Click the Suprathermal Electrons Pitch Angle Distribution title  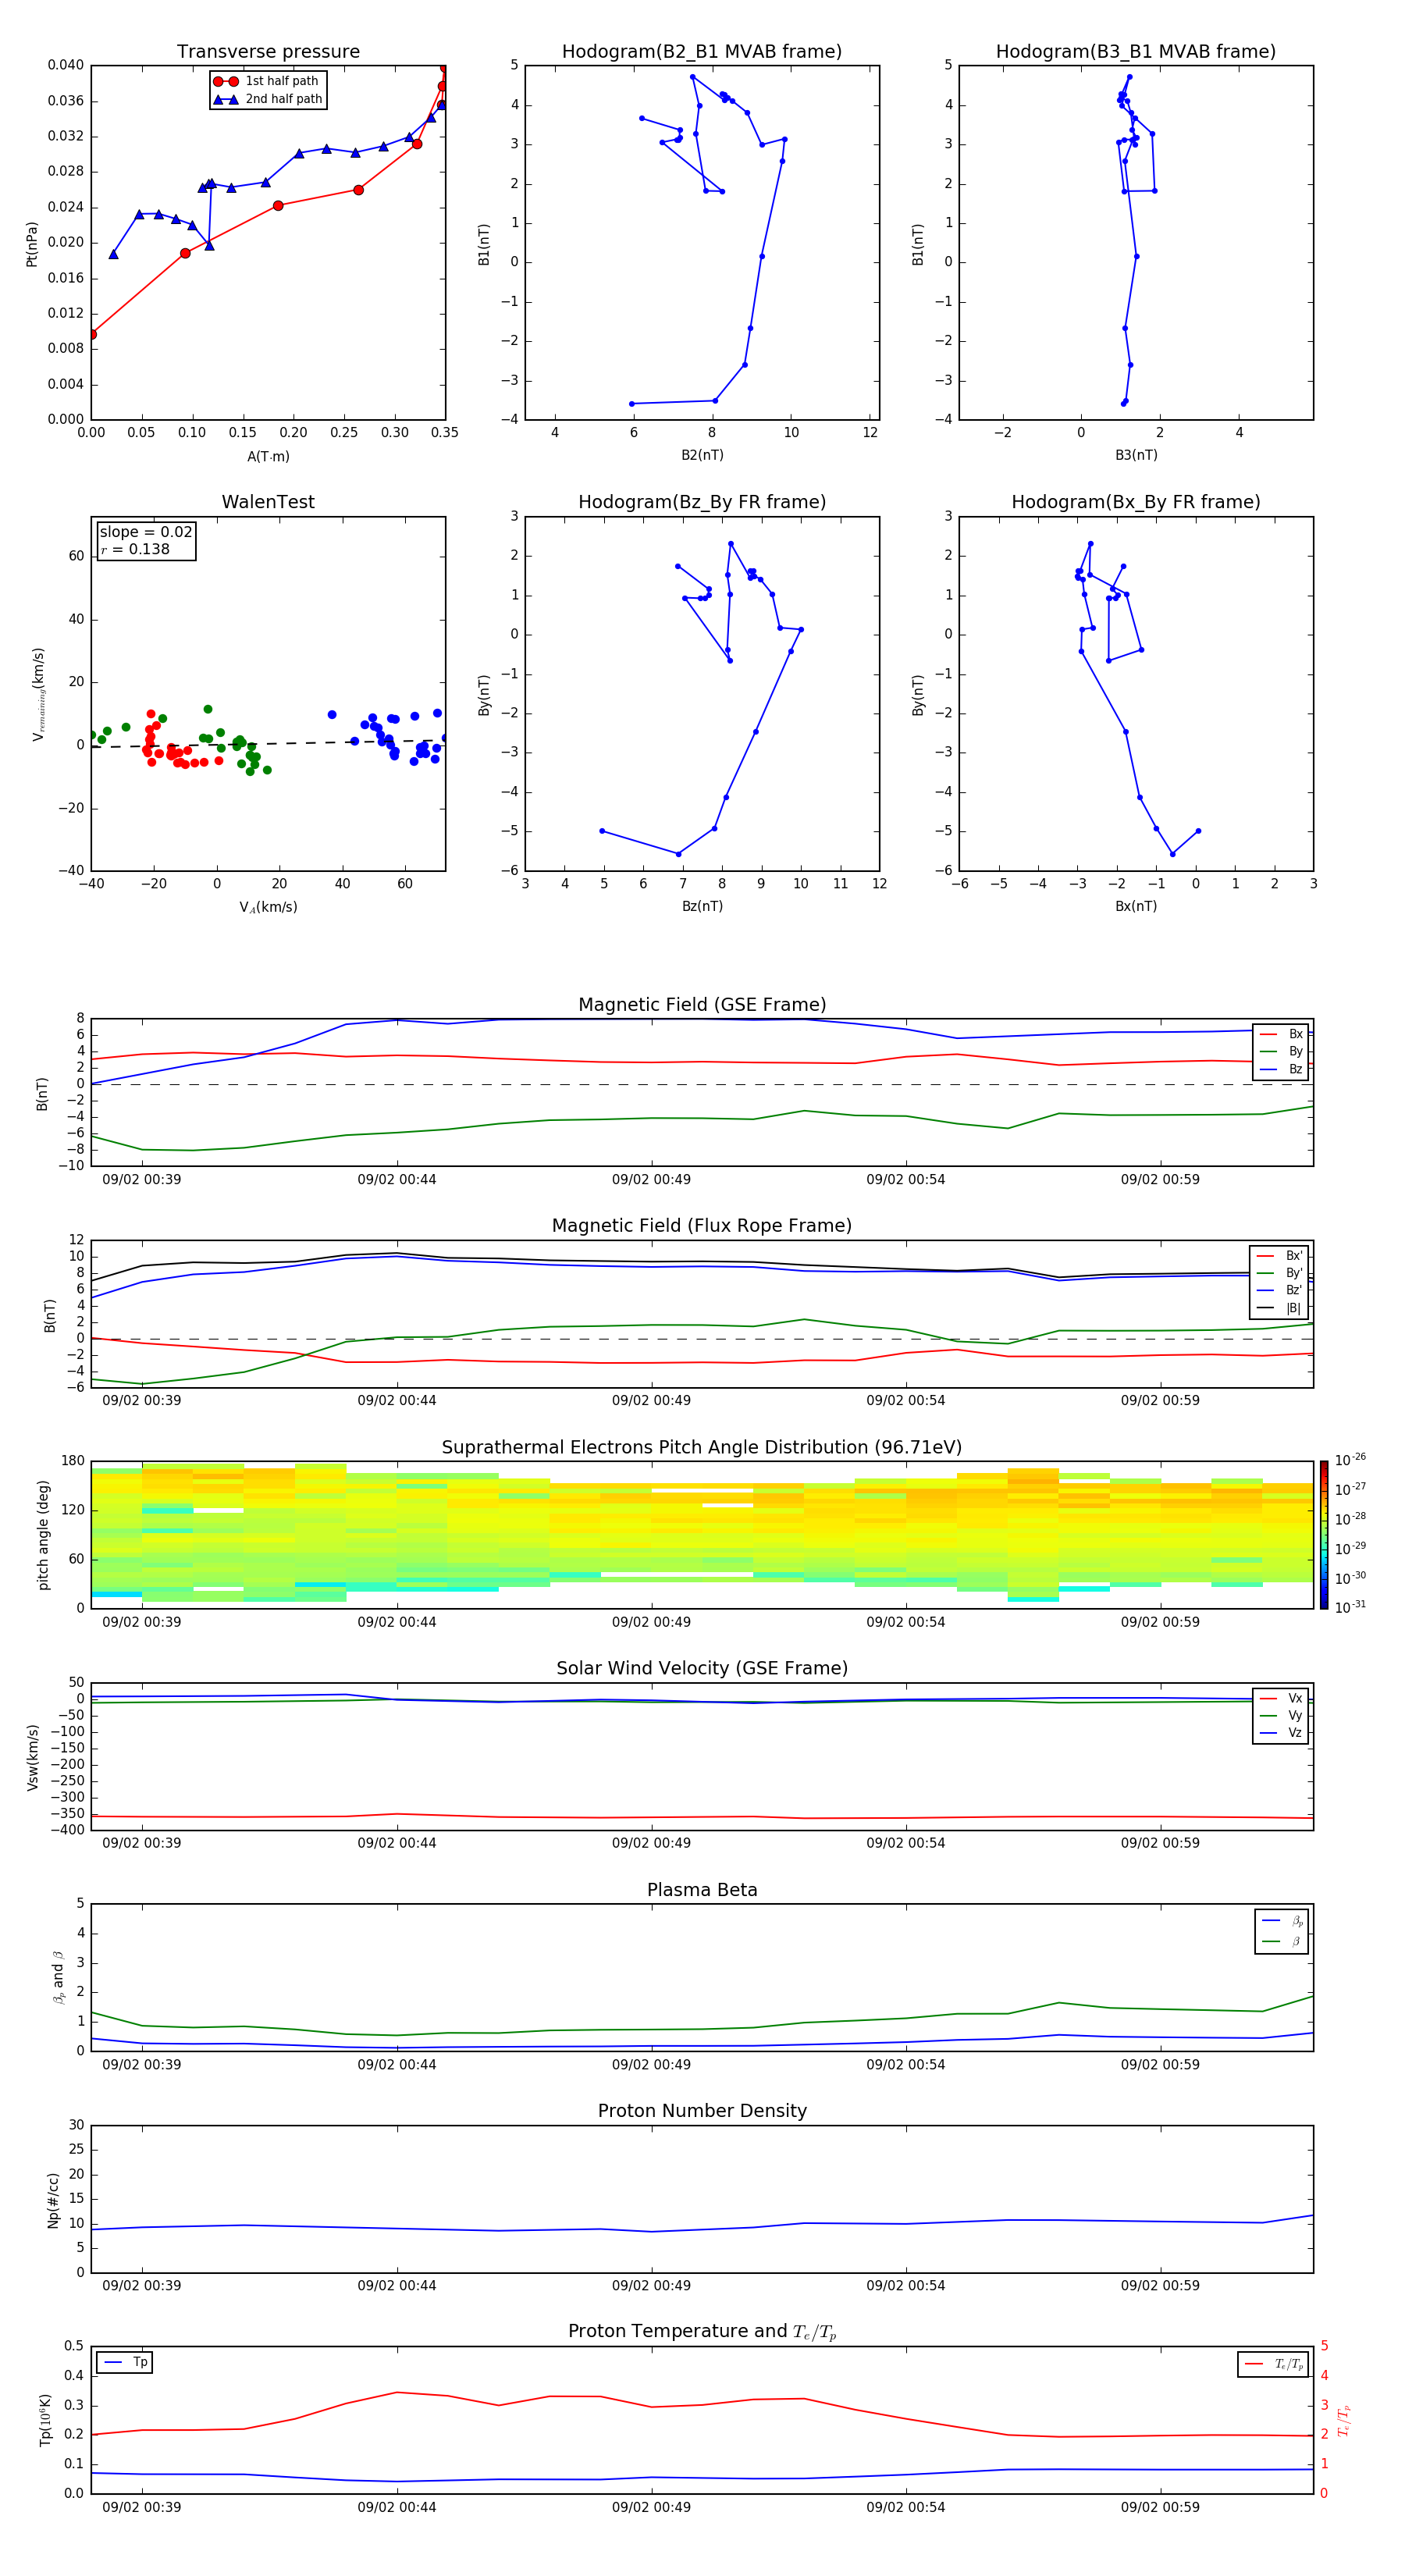[x=701, y=1447]
